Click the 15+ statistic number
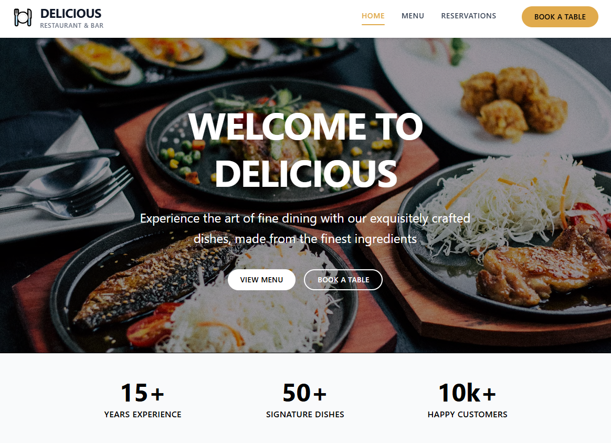This screenshot has height=443, width=611. [x=142, y=393]
